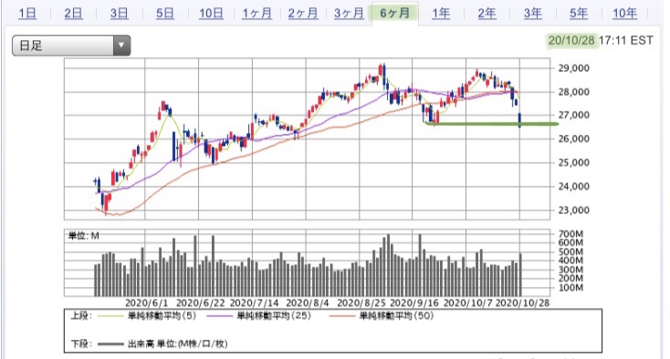The image size is (670, 359).
Task: Switch to the 1年 chart view
Action: click(x=441, y=14)
